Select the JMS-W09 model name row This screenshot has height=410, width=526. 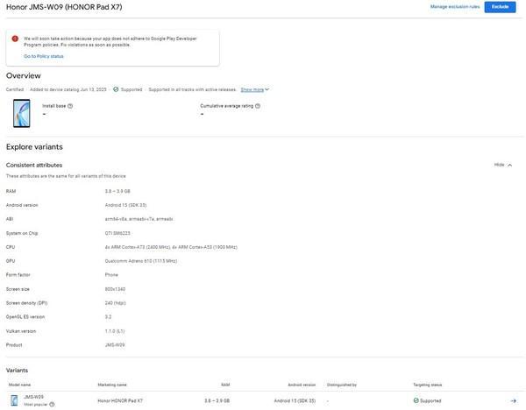[34, 397]
